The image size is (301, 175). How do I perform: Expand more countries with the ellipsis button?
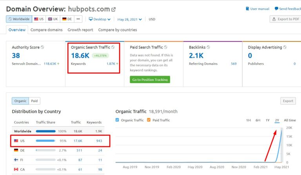click(78, 19)
